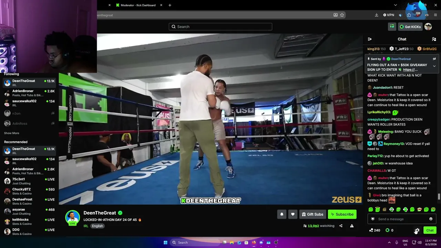Open a new browser tab
This screenshot has width=441, height=248.
tap(170, 5)
